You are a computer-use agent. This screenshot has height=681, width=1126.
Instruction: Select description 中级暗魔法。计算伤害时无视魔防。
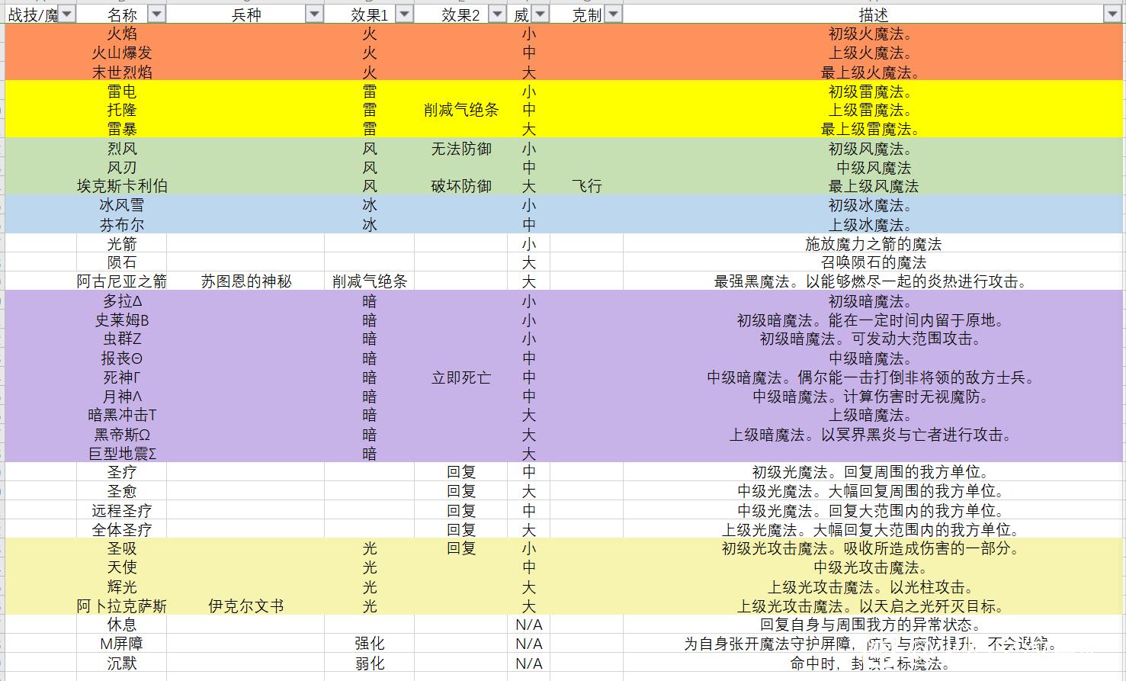click(873, 397)
